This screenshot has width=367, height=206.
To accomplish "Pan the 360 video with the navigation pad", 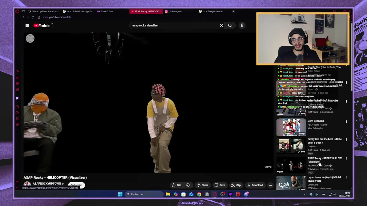I will tap(30, 38).
